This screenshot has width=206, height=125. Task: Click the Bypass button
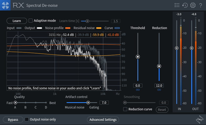pyautogui.click(x=13, y=119)
